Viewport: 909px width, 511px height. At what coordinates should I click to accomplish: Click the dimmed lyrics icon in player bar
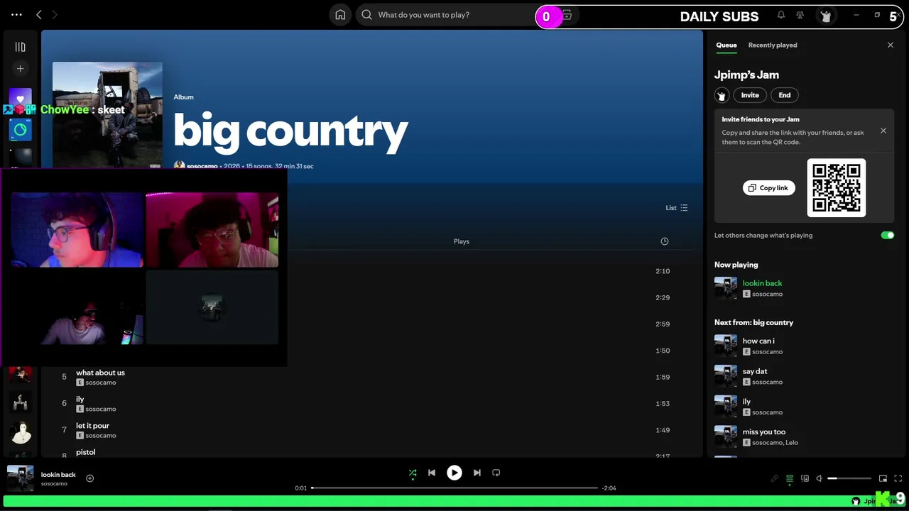click(x=774, y=479)
